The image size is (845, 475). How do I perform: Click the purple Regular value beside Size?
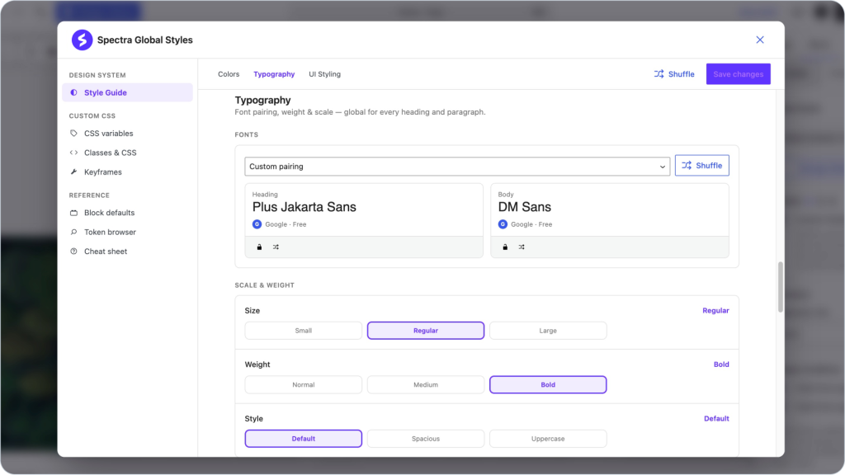click(x=715, y=311)
